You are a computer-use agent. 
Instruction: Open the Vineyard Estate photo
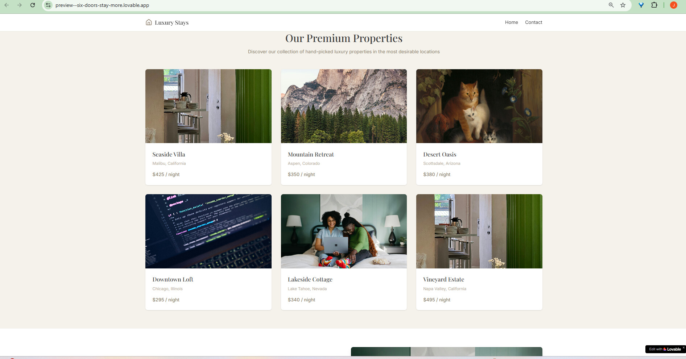coord(479,231)
